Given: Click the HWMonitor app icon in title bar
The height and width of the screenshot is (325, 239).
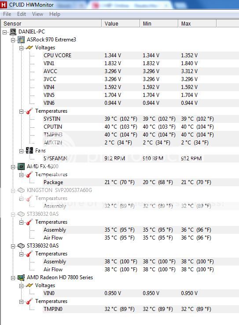Looking at the screenshot, I should [4, 4].
